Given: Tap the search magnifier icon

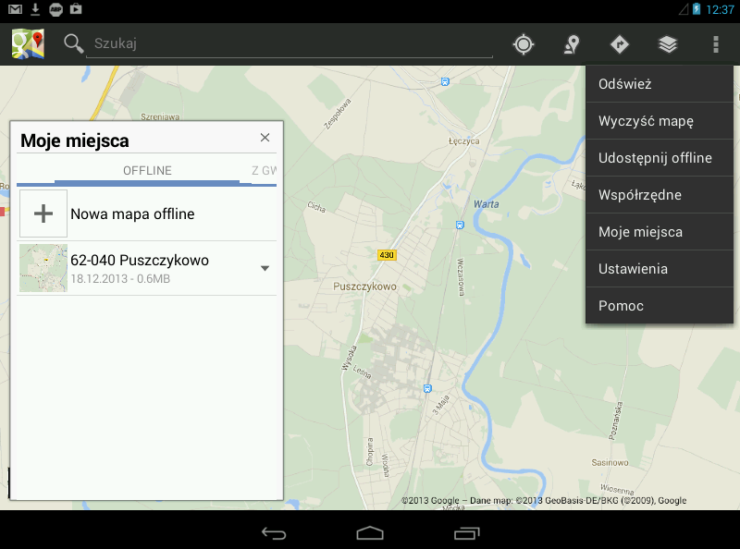Looking at the screenshot, I should pyautogui.click(x=74, y=43).
